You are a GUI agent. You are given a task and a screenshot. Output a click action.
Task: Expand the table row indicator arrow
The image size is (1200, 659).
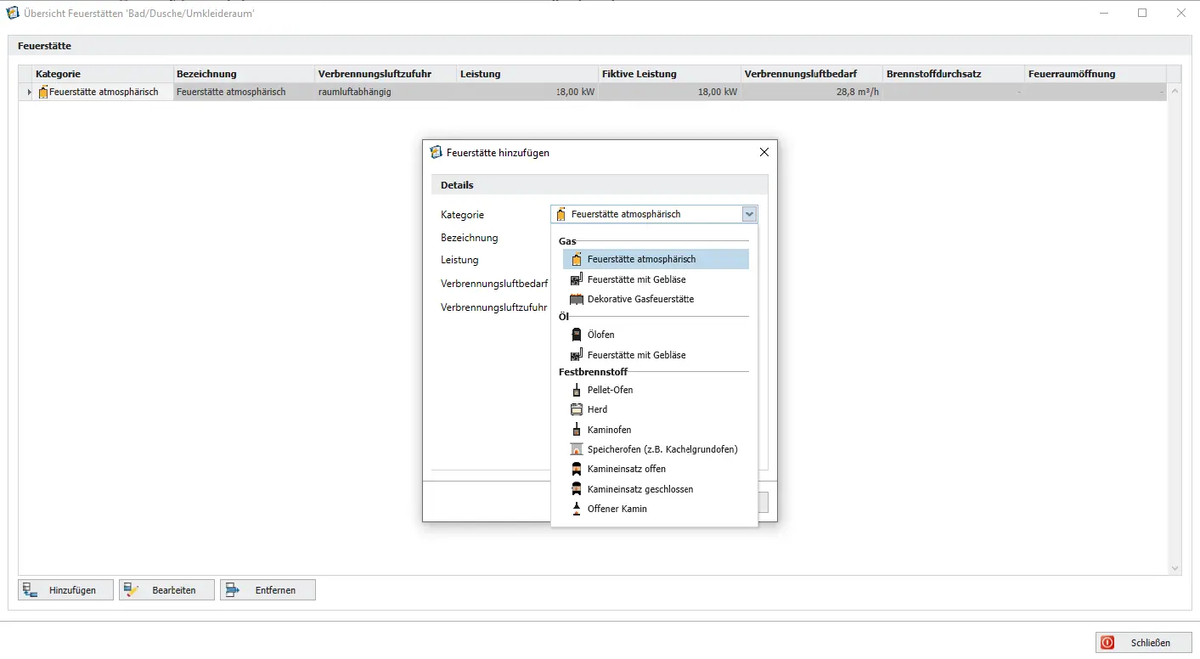[30, 92]
